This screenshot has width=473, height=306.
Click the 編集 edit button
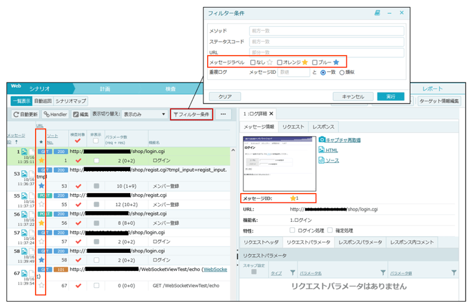click(80, 114)
